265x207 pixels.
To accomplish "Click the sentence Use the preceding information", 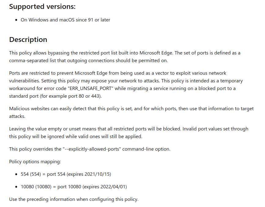I will (x=74, y=199).
